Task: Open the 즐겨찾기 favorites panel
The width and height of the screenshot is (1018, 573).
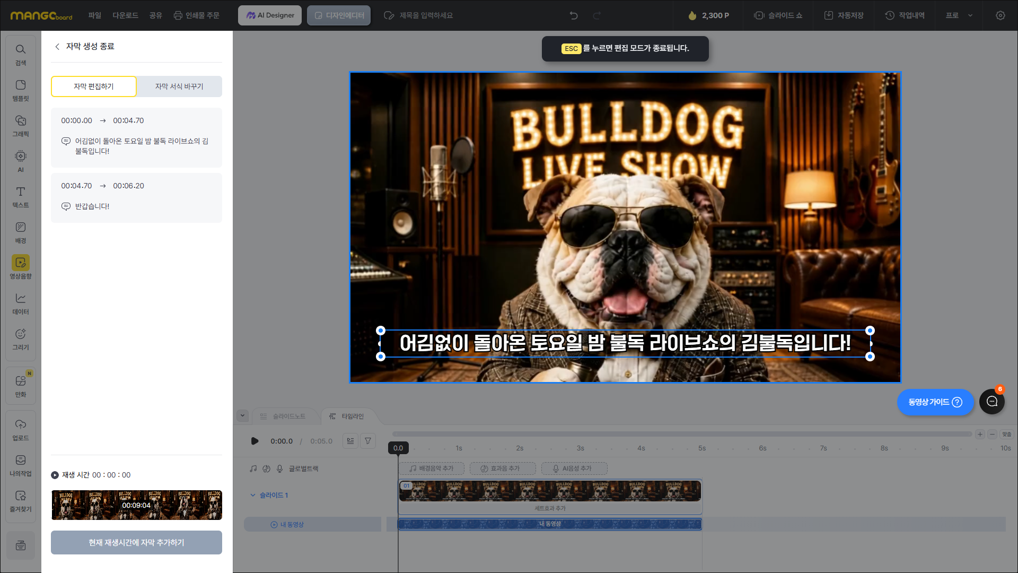Action: 21,501
